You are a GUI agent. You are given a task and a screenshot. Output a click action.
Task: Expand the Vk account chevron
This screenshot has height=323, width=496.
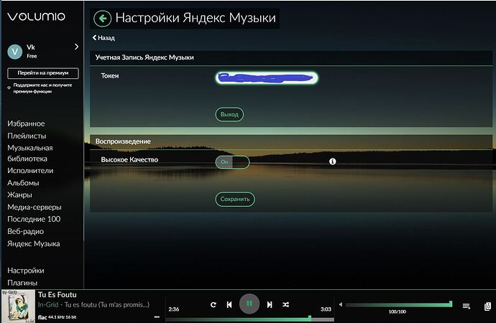(x=76, y=47)
